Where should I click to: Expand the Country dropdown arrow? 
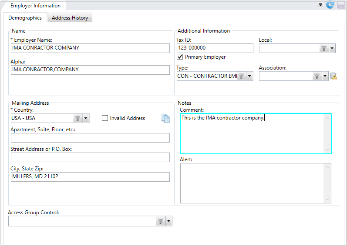pos(86,118)
